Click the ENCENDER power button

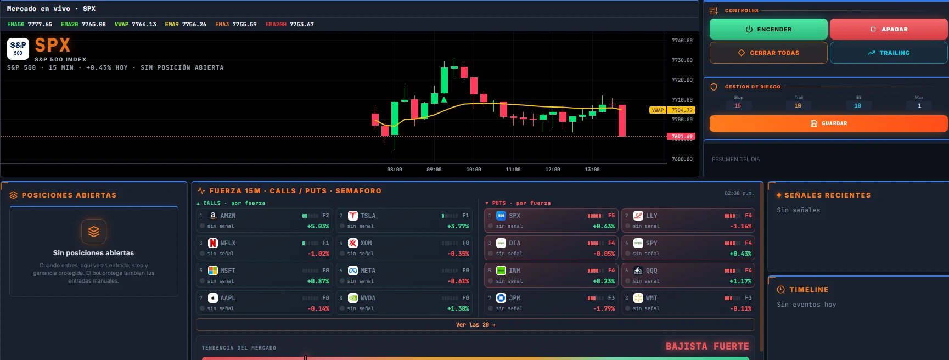click(x=768, y=29)
